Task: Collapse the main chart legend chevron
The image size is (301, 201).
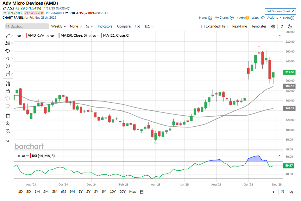Action: 280,36
